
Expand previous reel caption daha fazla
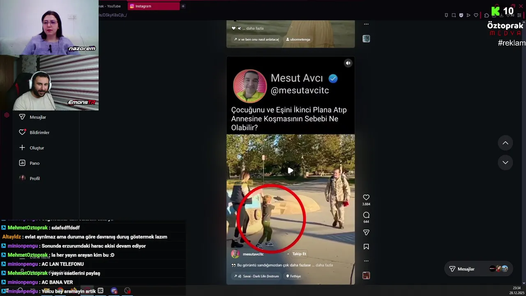[255, 28]
